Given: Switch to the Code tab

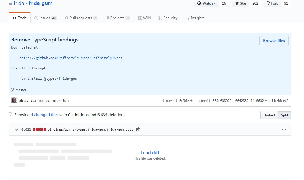Looking at the screenshot, I should [x=20, y=18].
